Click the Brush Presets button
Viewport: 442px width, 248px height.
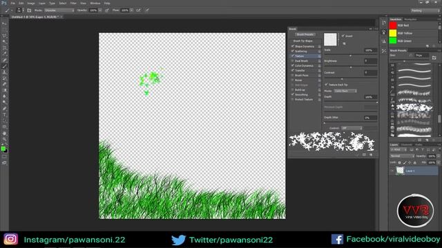[x=305, y=34]
